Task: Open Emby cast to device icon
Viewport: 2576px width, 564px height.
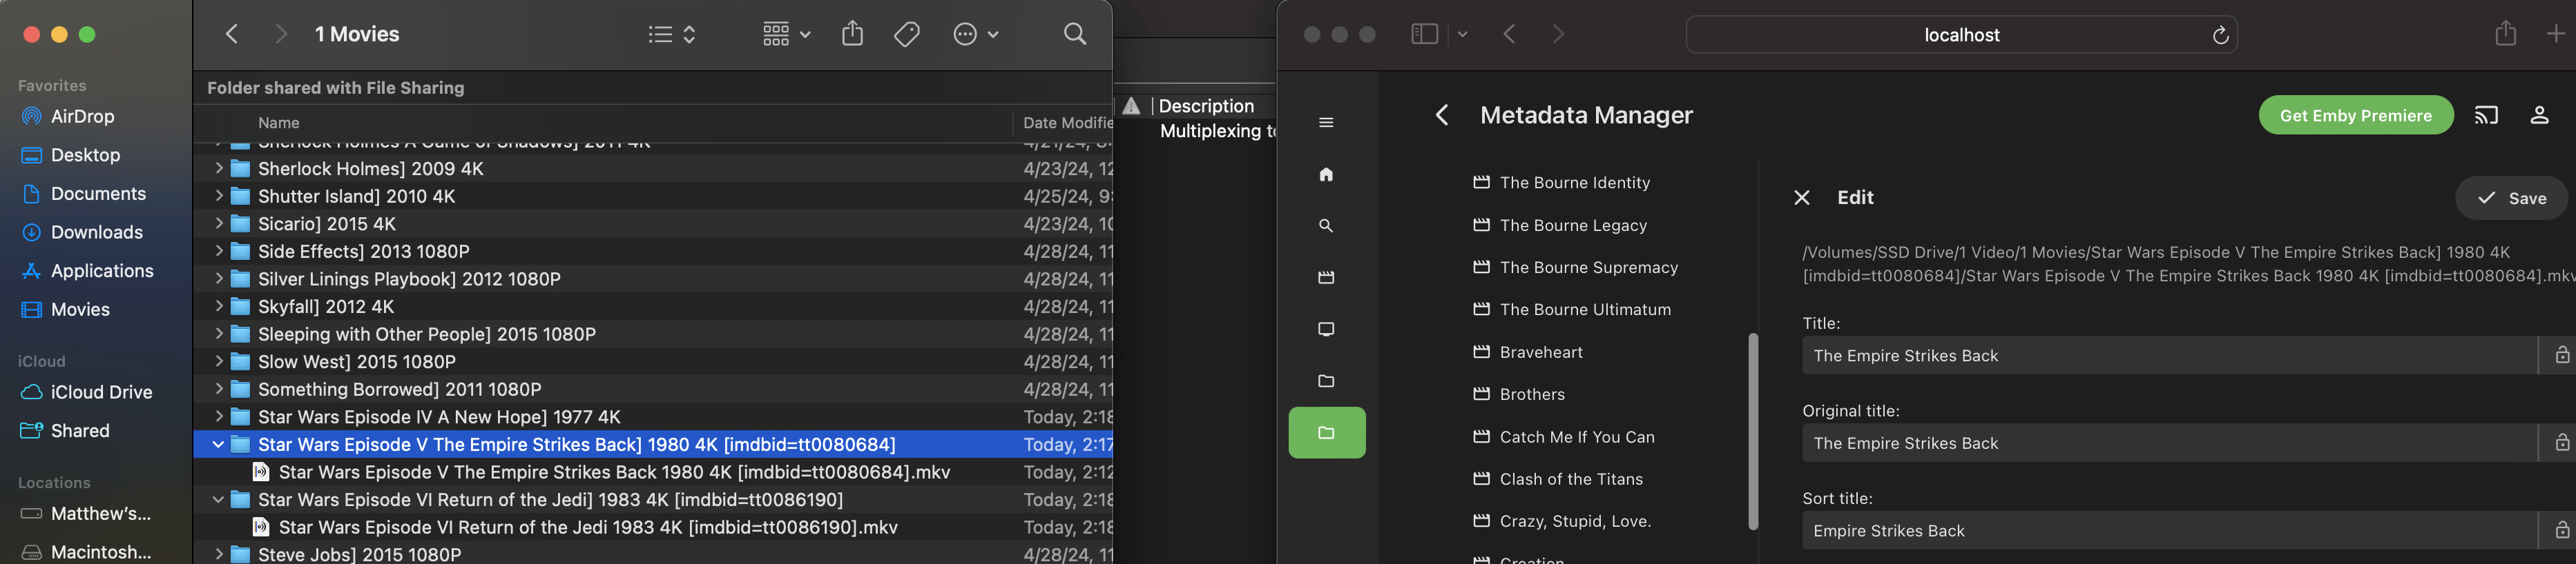Action: (x=2486, y=116)
